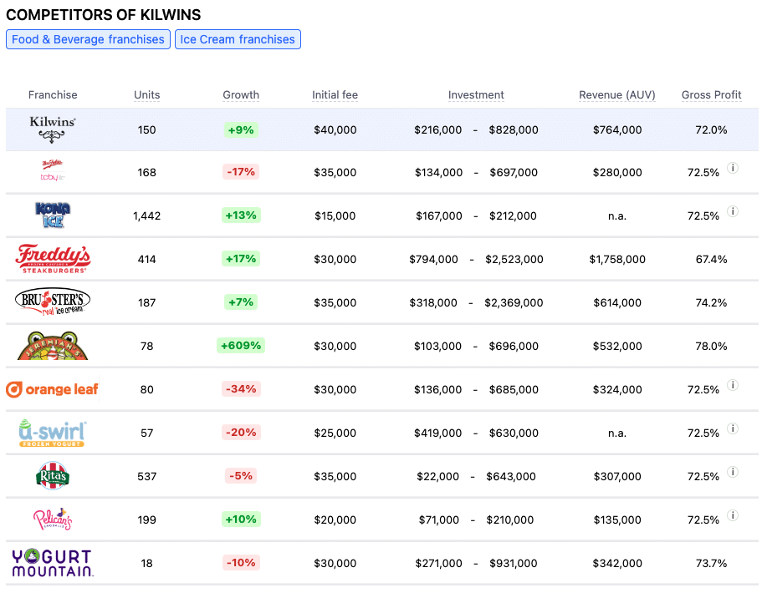Click the $342,000 revenue value

[x=617, y=563]
